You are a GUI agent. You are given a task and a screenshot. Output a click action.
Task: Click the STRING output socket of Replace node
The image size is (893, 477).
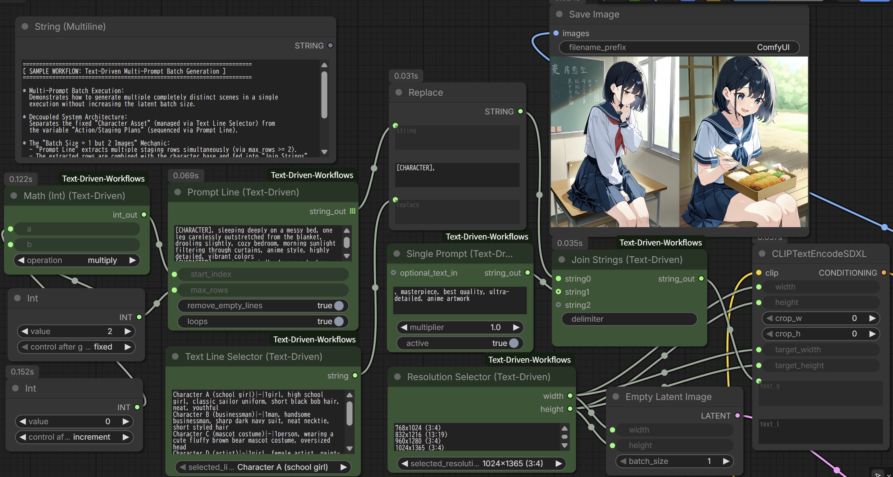pos(520,112)
